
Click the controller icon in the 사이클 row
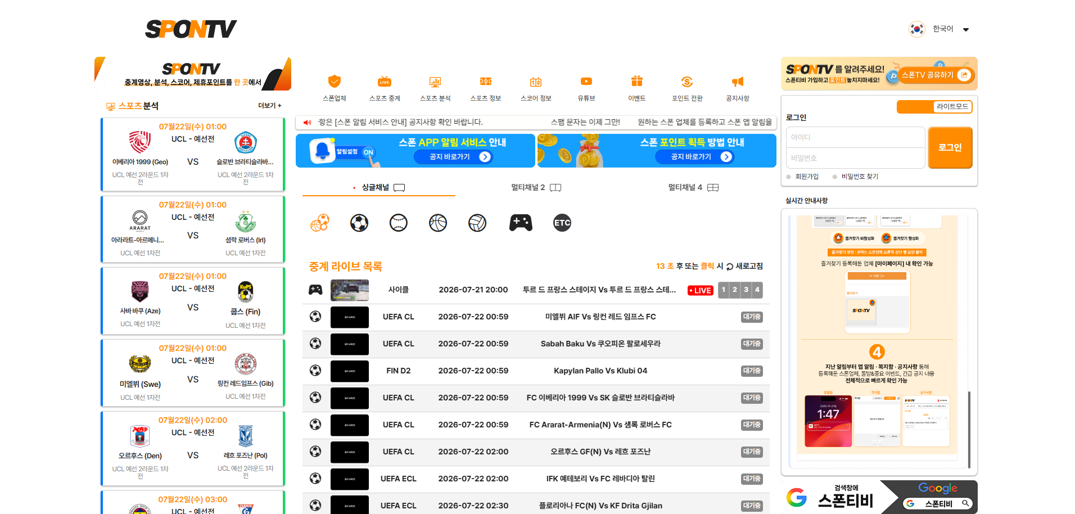[315, 290]
